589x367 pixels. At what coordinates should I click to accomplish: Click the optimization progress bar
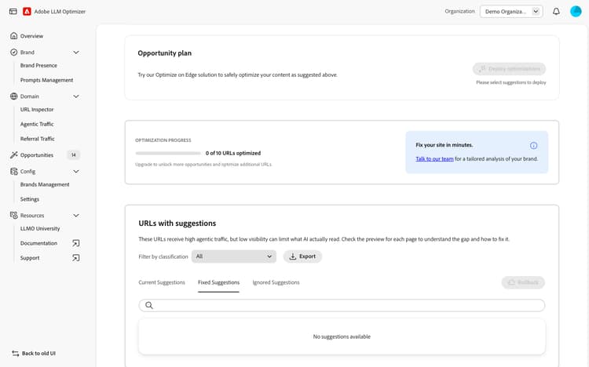point(168,154)
